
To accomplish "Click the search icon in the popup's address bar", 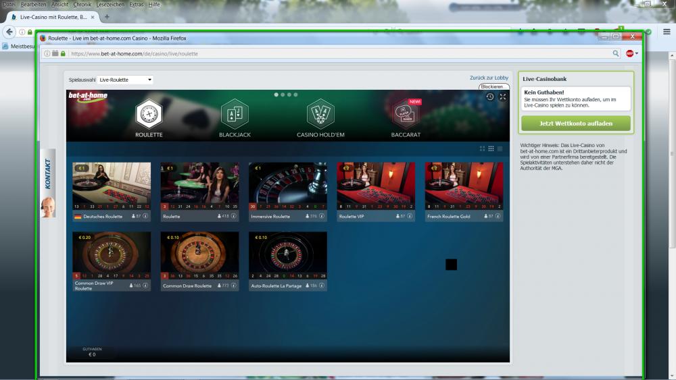I will point(616,53).
